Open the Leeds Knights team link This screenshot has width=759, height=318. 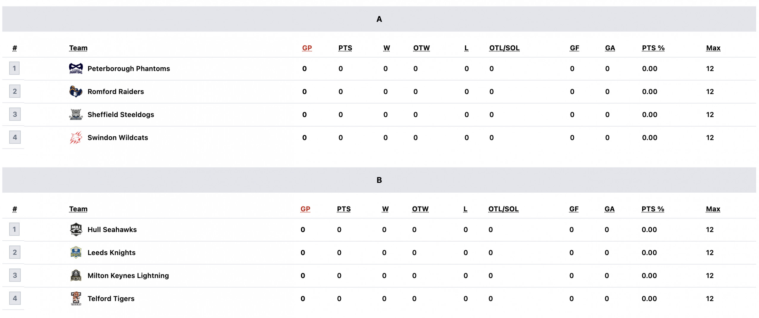pos(111,253)
